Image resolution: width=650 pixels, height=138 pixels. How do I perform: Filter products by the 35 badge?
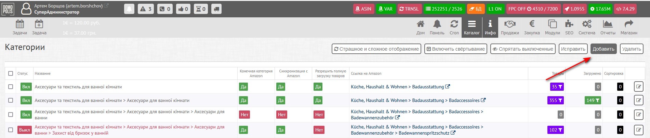click(x=557, y=87)
